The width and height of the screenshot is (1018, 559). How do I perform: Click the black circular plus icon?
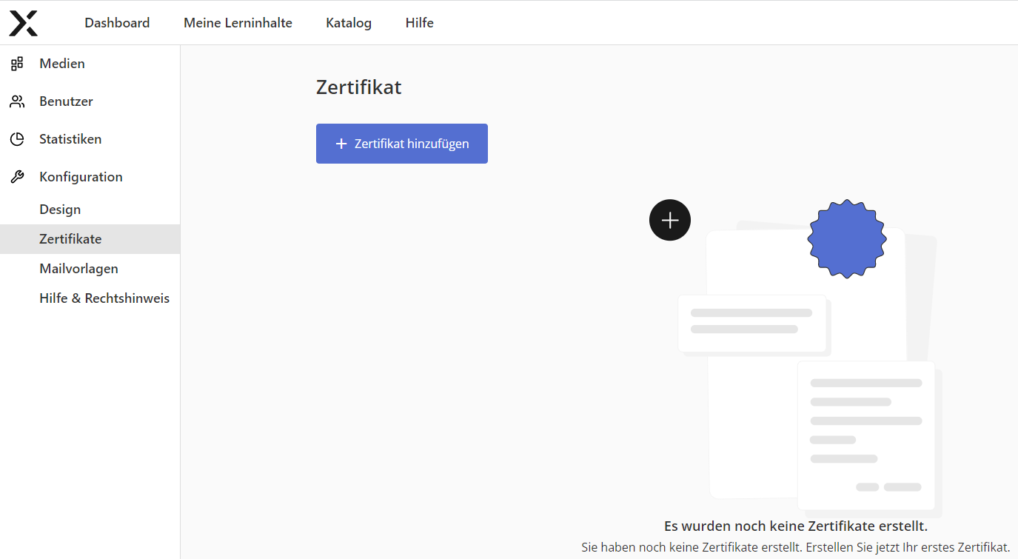coord(670,220)
